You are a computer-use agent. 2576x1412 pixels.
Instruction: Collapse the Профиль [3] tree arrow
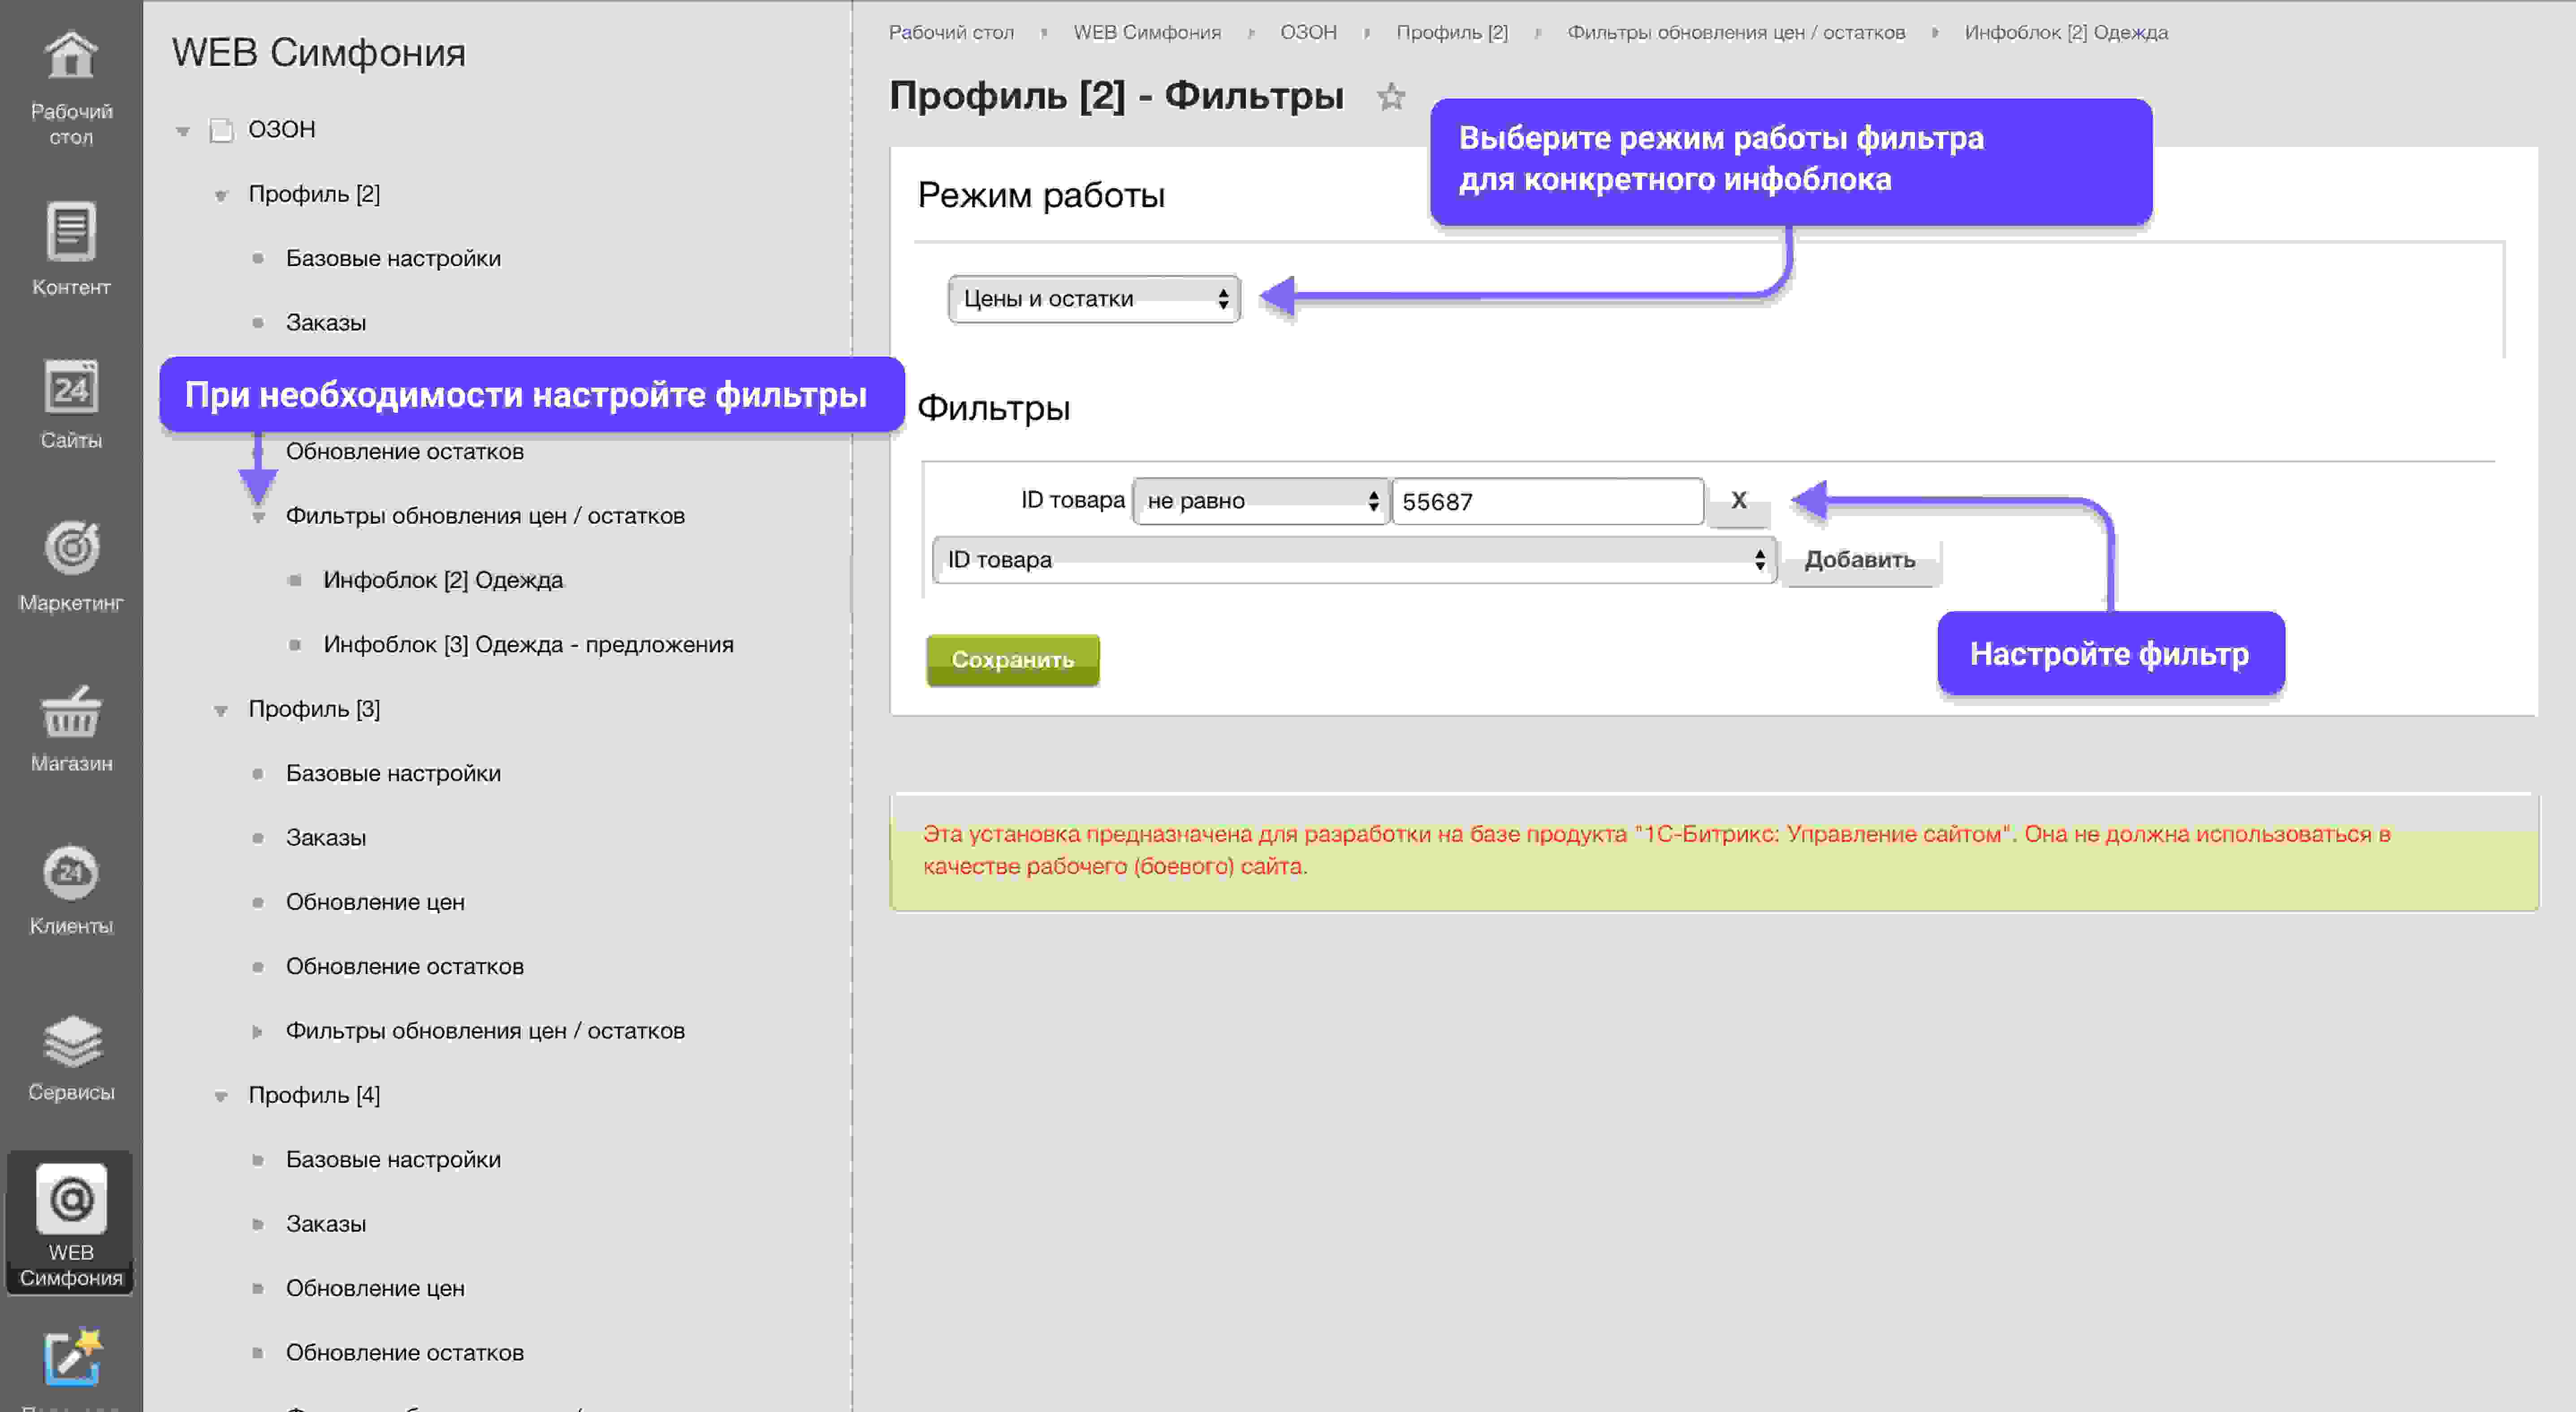pos(221,710)
